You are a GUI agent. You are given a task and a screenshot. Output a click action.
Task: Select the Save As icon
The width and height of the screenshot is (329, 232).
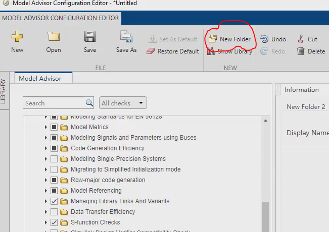click(126, 36)
